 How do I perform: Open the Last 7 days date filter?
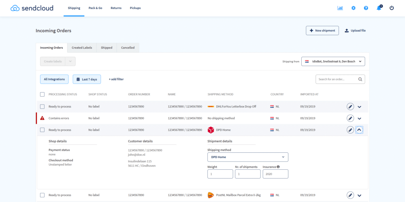[87, 79]
